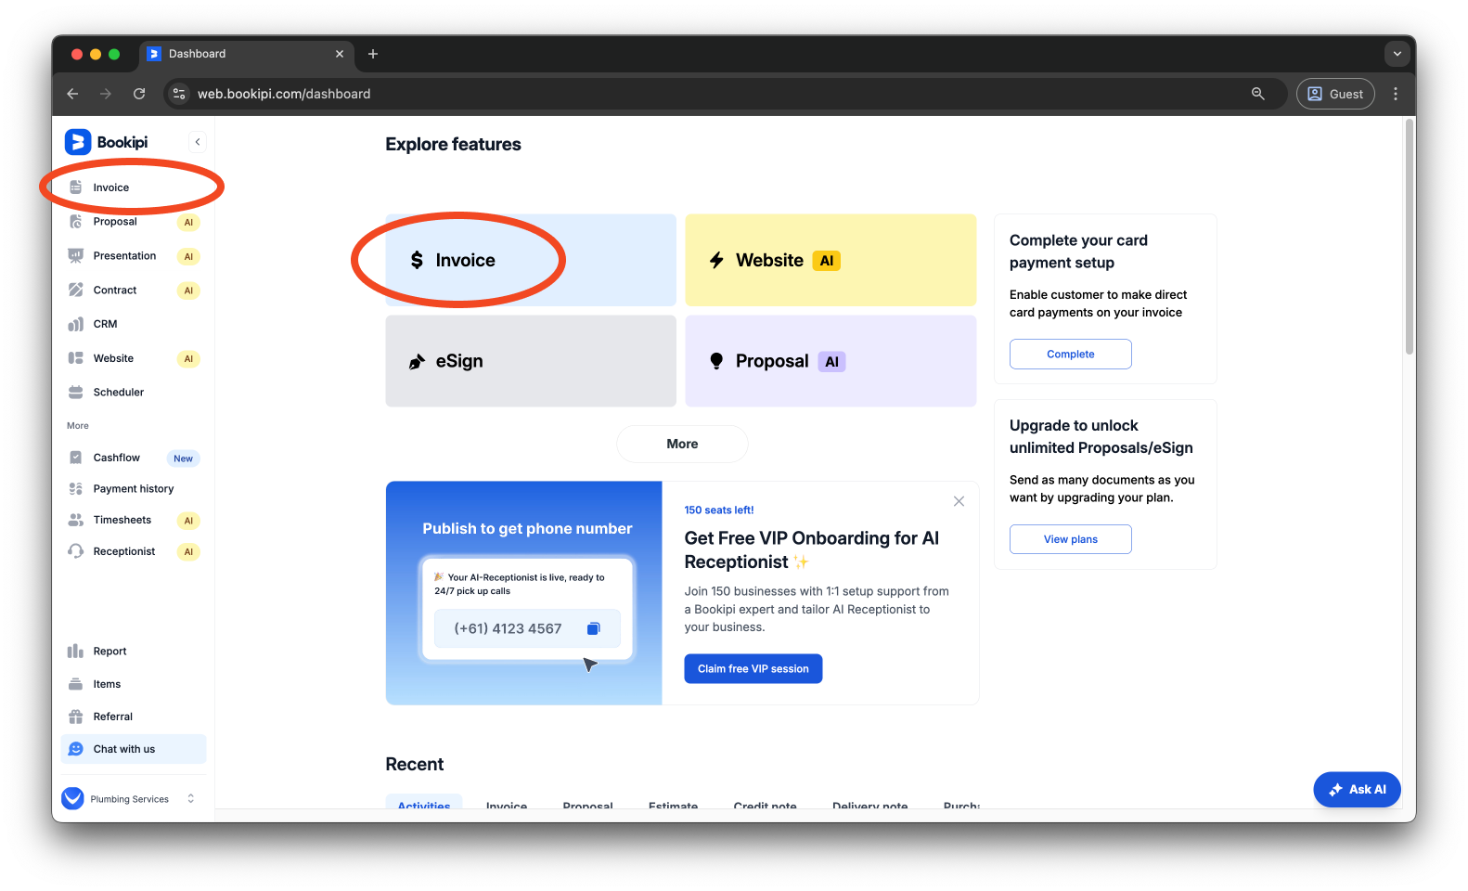Viewport: 1468px width, 891px height.
Task: Collapse the sidebar with chevron button
Action: (198, 142)
